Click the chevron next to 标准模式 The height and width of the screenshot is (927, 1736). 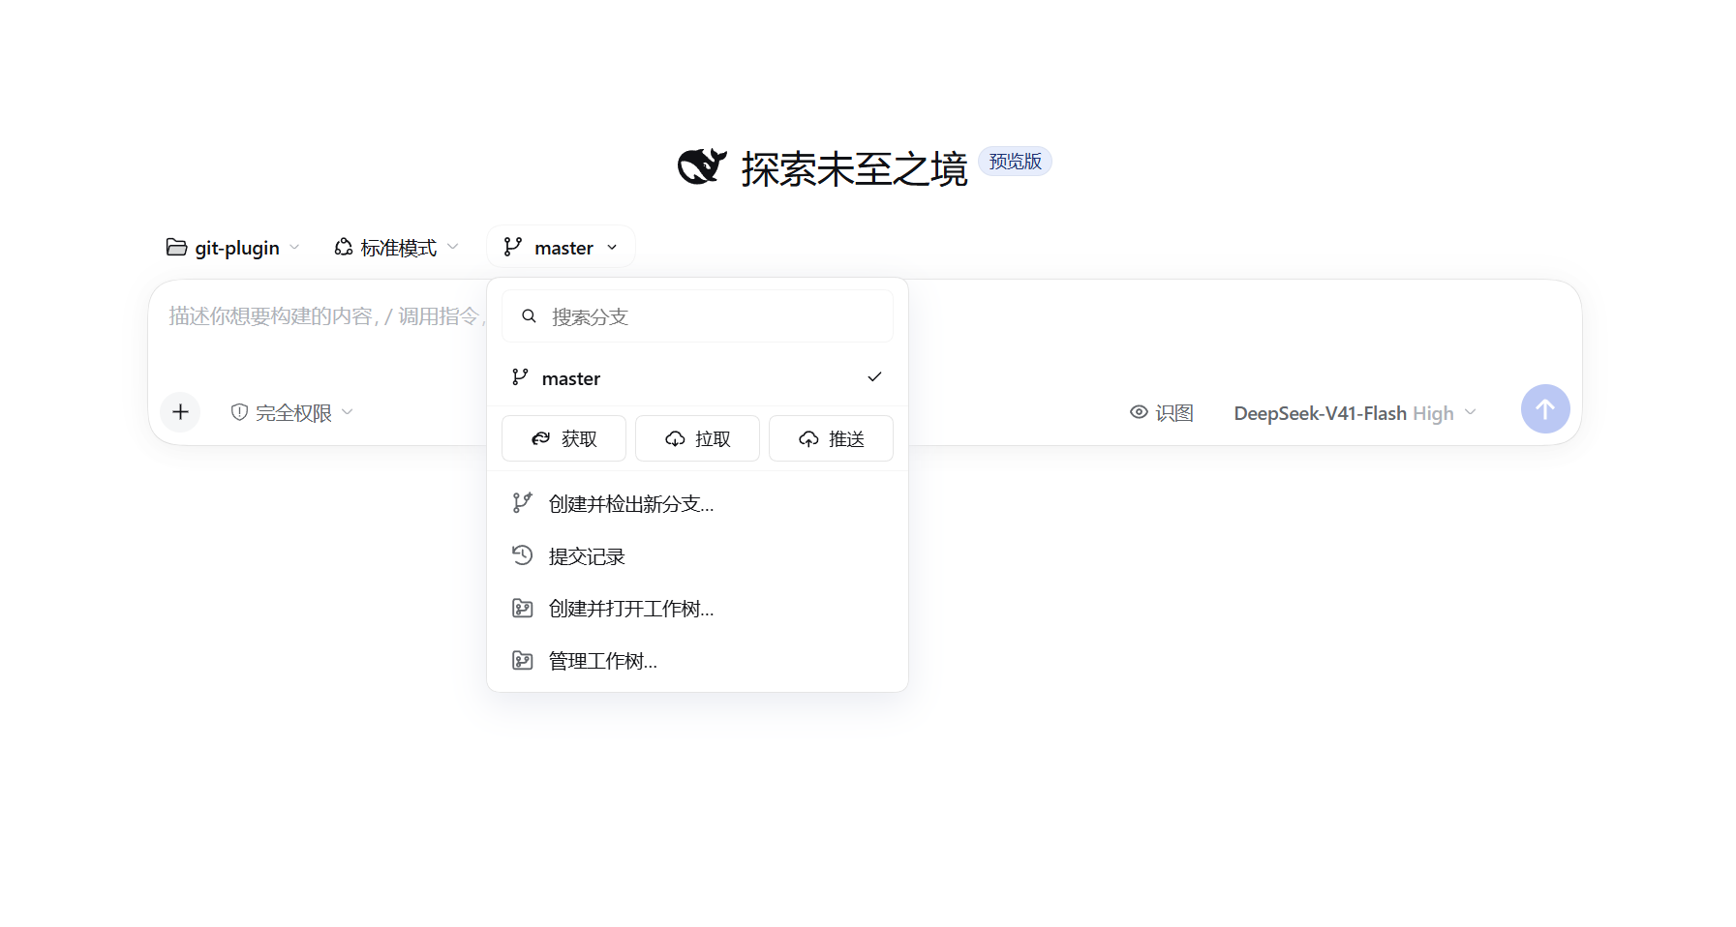pyautogui.click(x=452, y=247)
